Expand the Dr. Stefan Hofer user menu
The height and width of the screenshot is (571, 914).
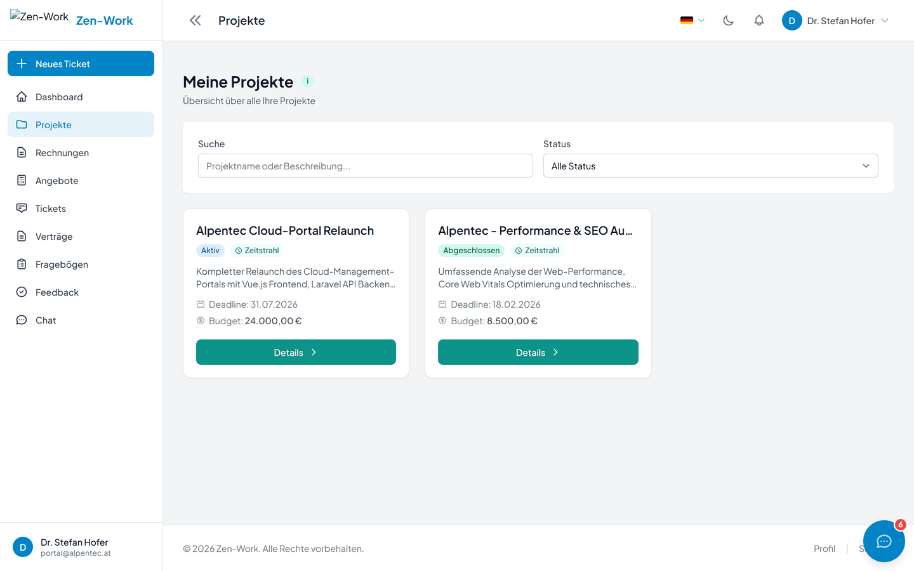tap(835, 20)
